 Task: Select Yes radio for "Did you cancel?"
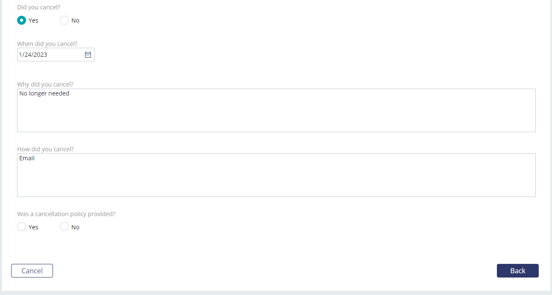(x=21, y=20)
